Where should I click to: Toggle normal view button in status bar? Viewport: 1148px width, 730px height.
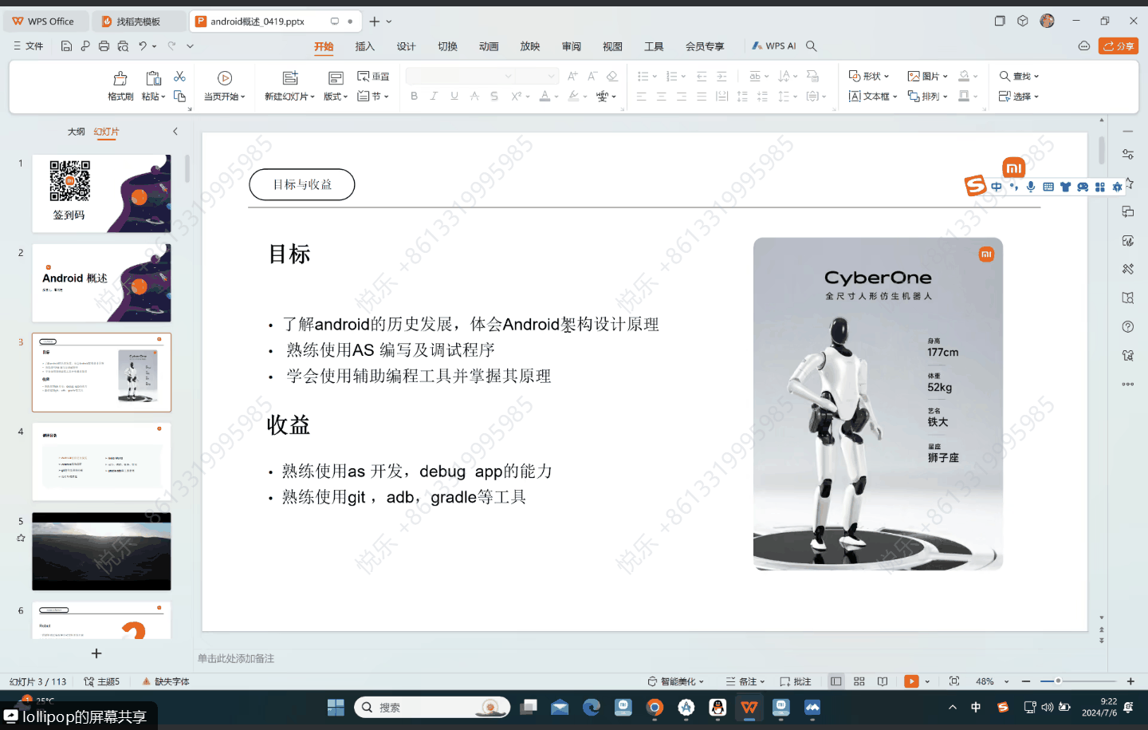835,681
